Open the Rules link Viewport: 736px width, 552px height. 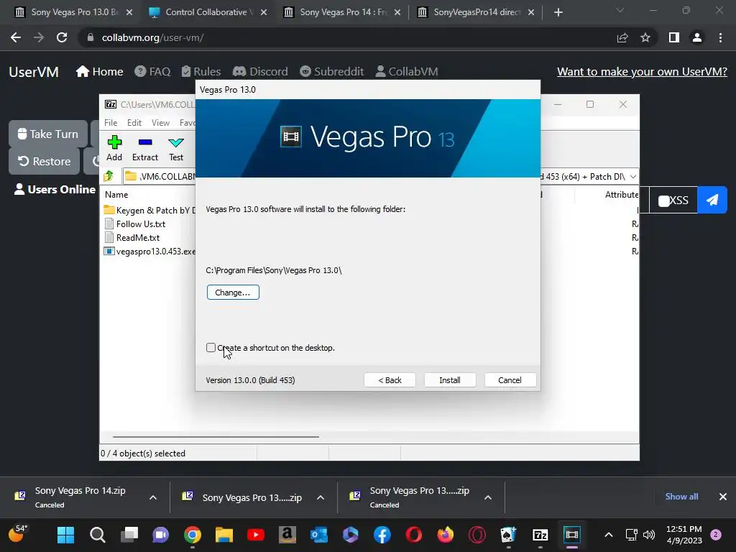tap(201, 71)
